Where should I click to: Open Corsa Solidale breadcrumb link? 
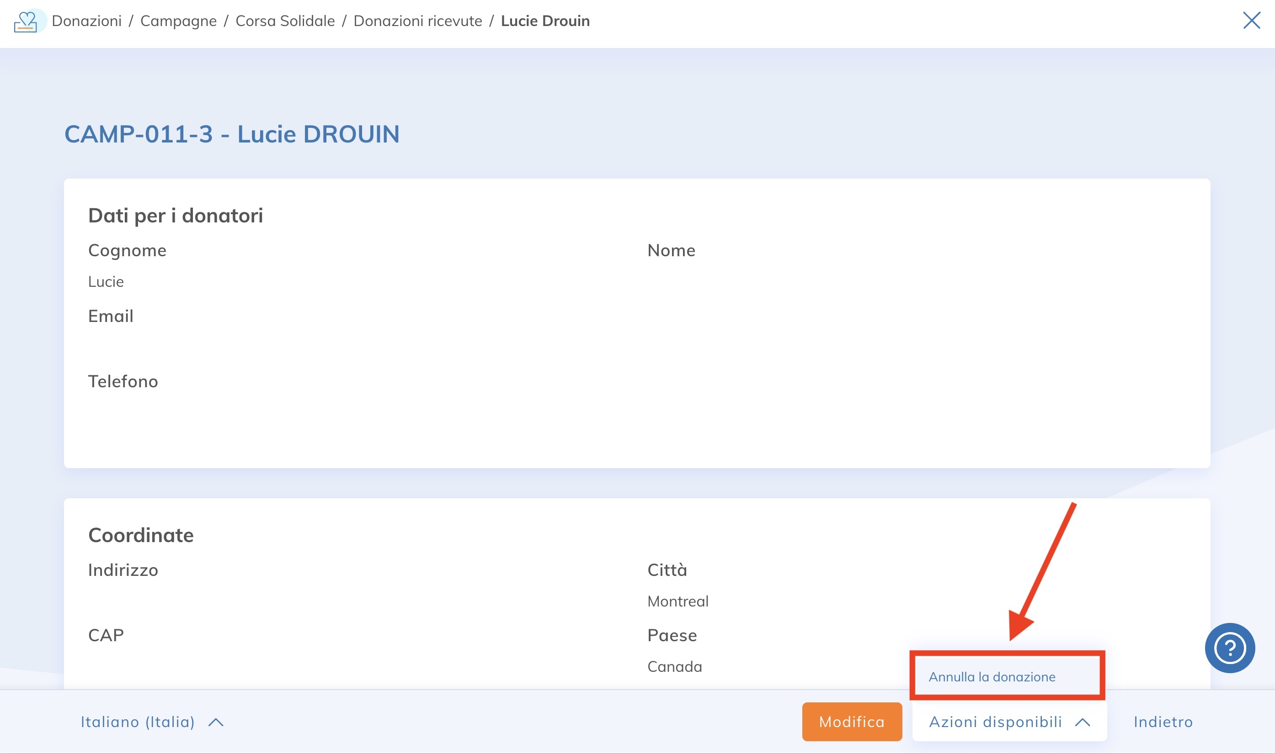[x=285, y=21]
